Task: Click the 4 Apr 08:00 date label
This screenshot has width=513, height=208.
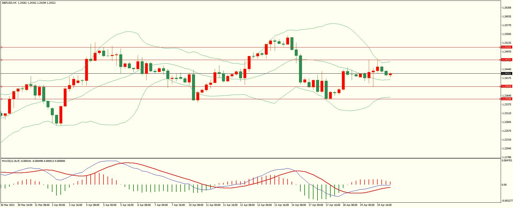Action: point(93,205)
